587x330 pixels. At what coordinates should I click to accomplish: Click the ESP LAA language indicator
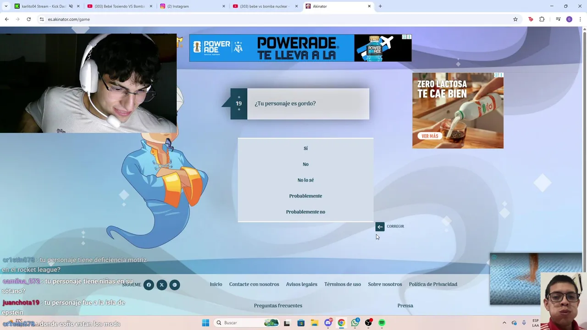(536, 323)
